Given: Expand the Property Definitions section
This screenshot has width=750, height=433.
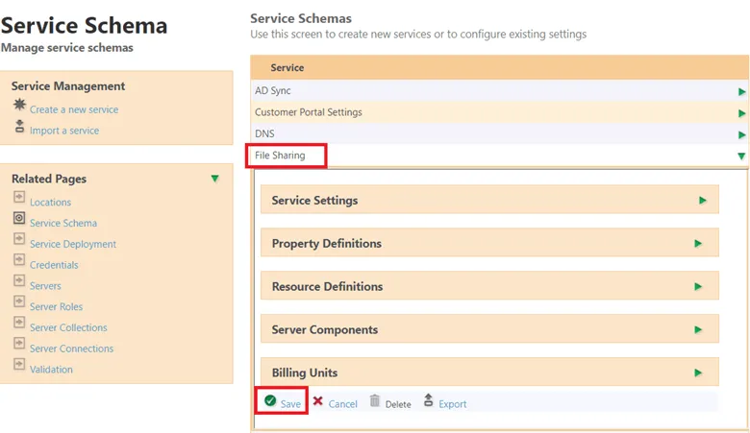Looking at the screenshot, I should pyautogui.click(x=701, y=244).
